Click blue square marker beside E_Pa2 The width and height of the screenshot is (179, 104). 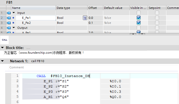click(13, 23)
